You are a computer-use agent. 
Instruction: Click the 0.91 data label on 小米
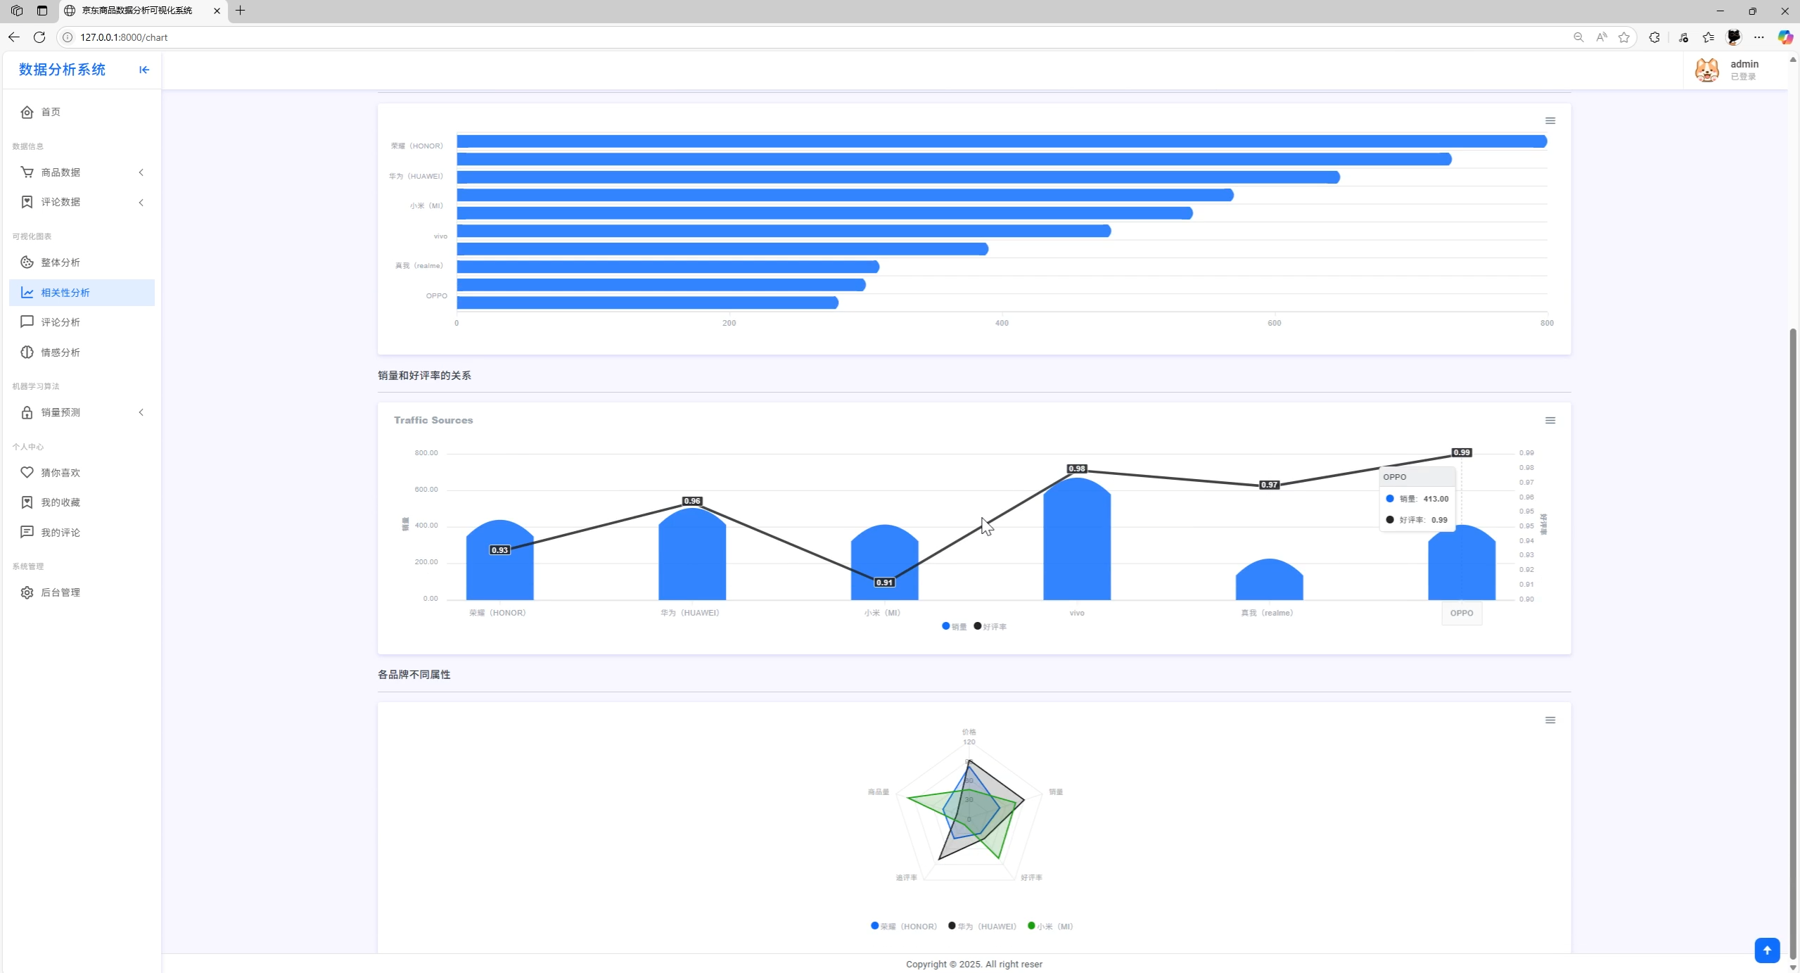884,583
